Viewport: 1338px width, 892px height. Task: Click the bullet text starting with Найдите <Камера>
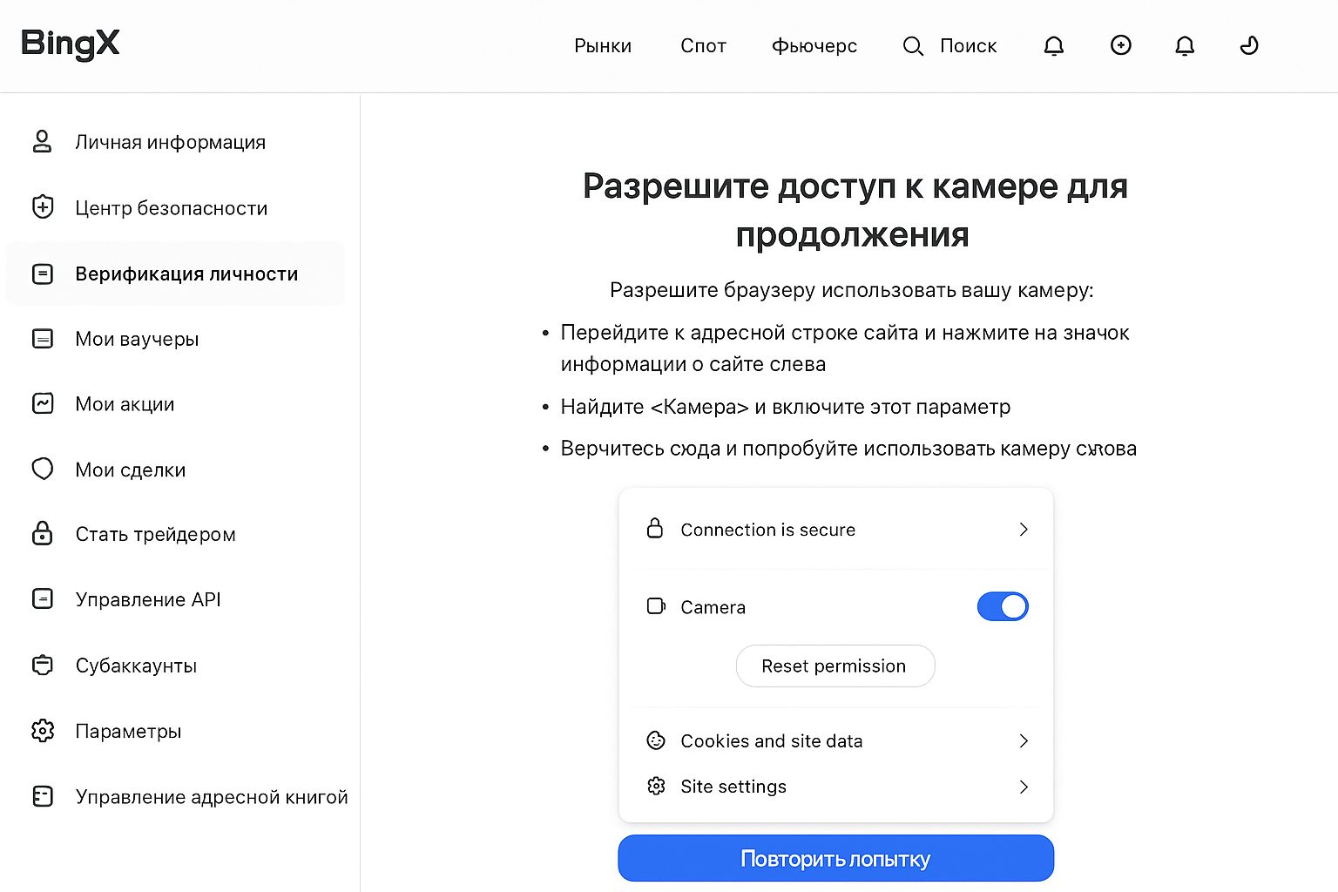(x=786, y=407)
